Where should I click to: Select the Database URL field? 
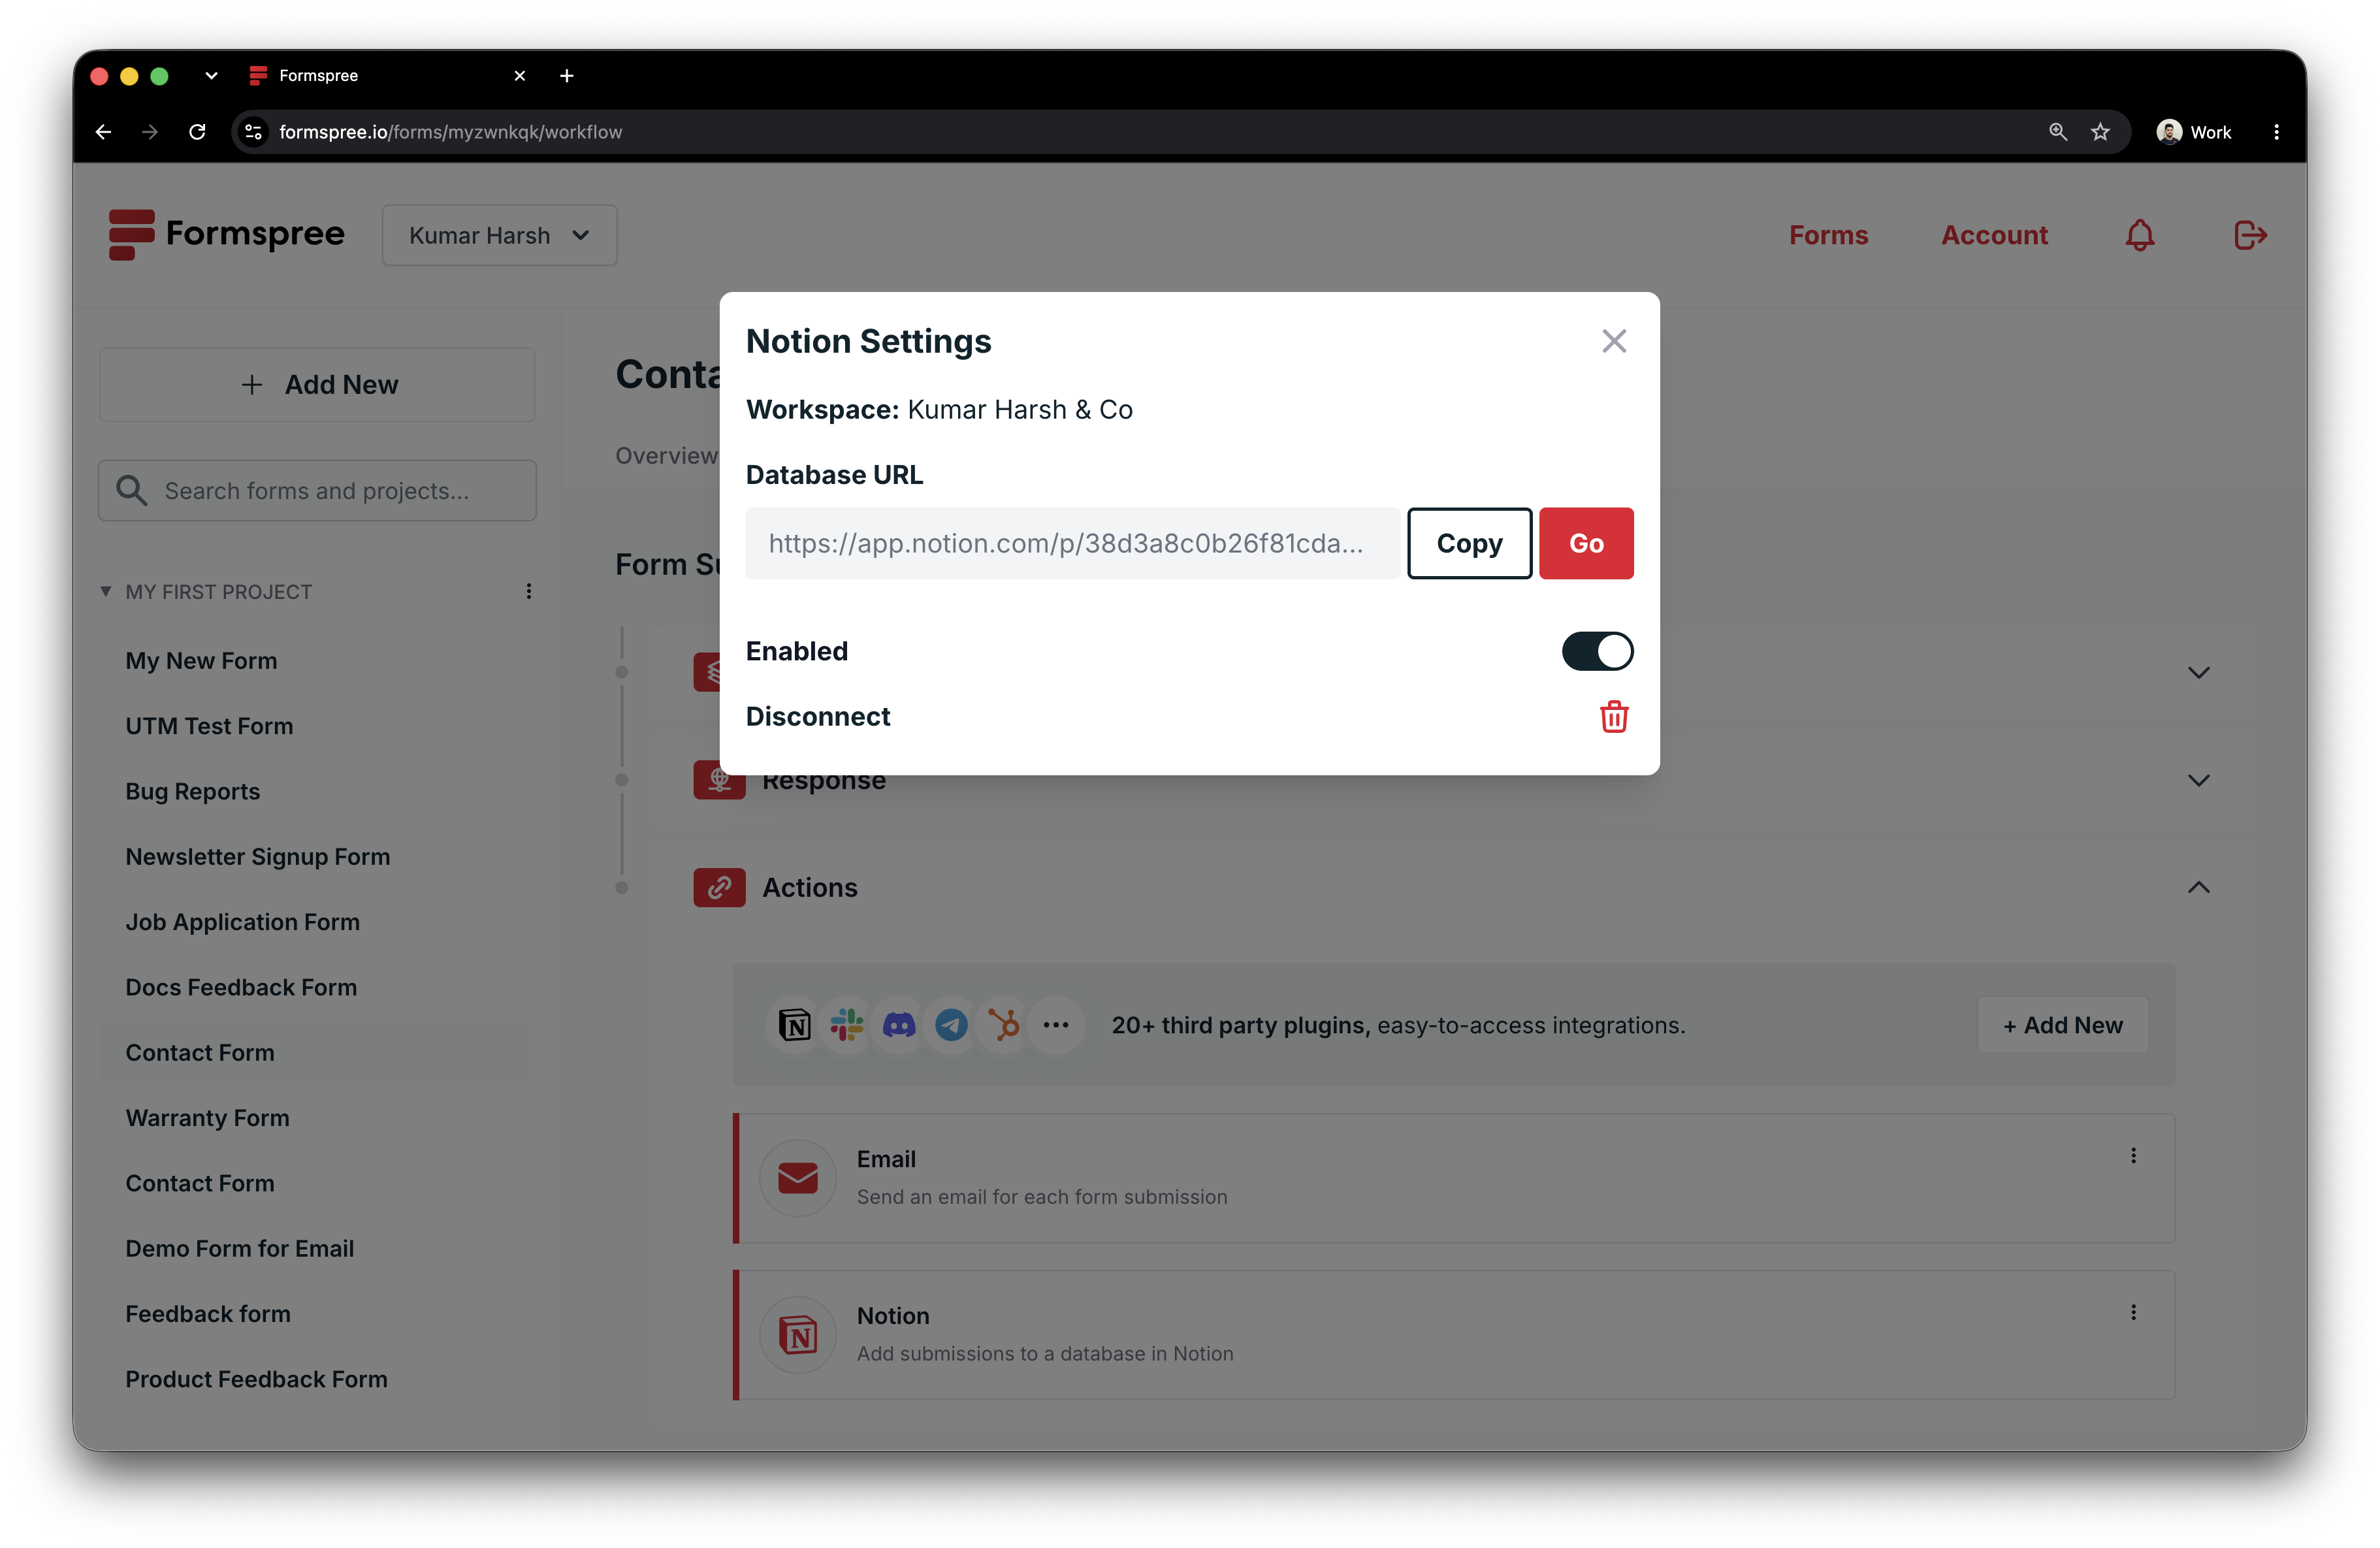tap(1072, 543)
